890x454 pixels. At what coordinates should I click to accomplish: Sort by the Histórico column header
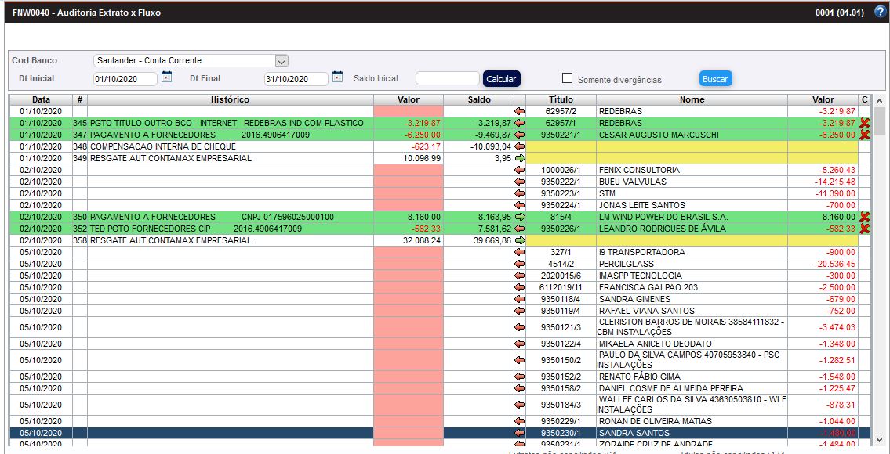[x=230, y=99]
